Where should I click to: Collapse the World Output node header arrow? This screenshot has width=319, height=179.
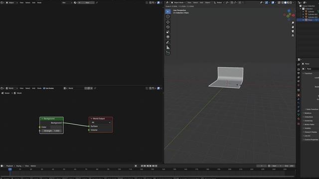click(x=91, y=119)
